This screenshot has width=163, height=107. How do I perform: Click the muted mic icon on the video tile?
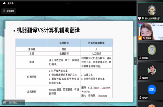[144, 38]
